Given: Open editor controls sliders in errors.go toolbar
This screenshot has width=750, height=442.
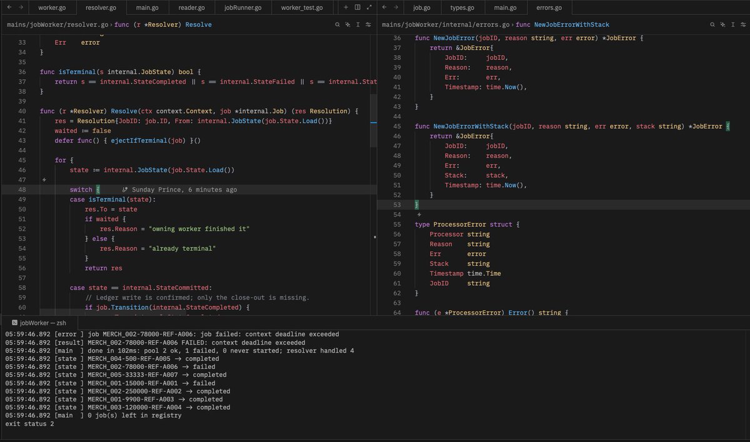Looking at the screenshot, I should tap(743, 25).
